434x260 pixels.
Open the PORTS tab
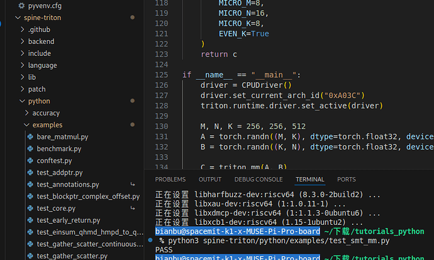(346, 180)
